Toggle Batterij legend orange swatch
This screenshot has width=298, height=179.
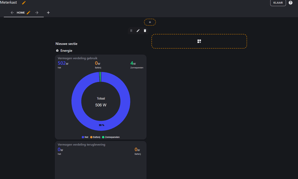point(91,137)
